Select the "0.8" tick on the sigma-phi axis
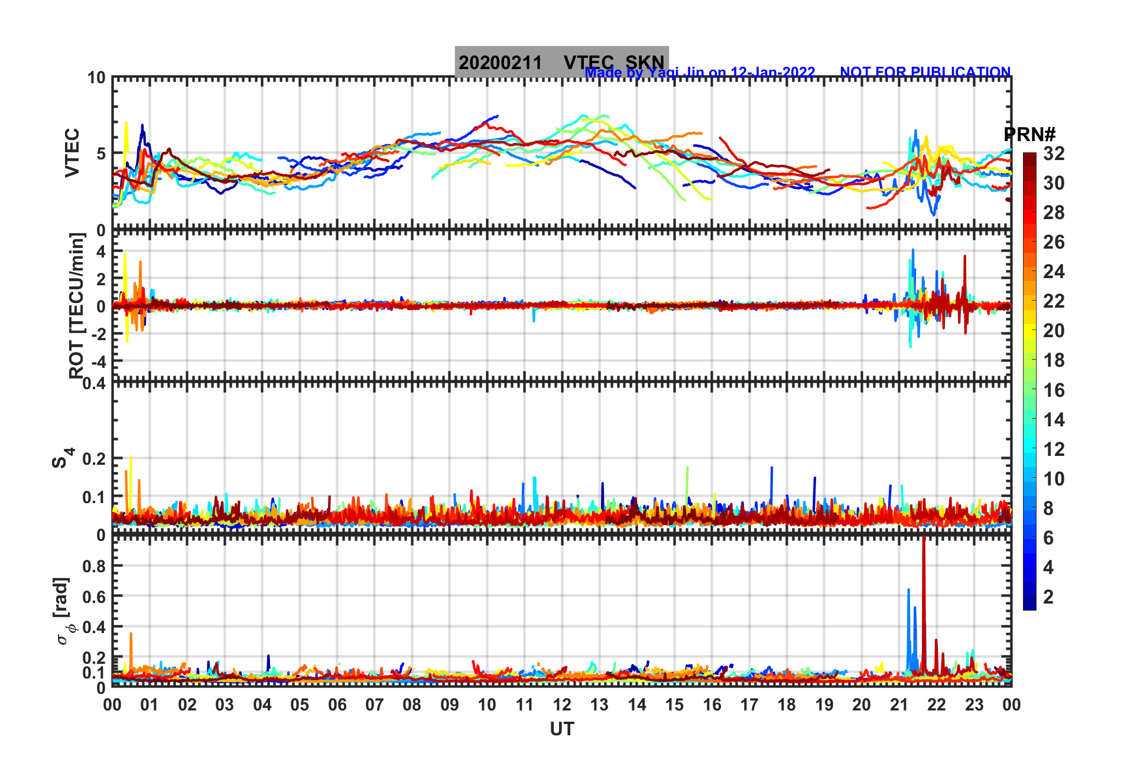The image size is (1124, 763). (94, 566)
